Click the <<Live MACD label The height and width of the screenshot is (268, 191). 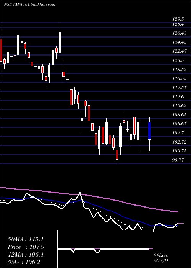tap(161, 258)
